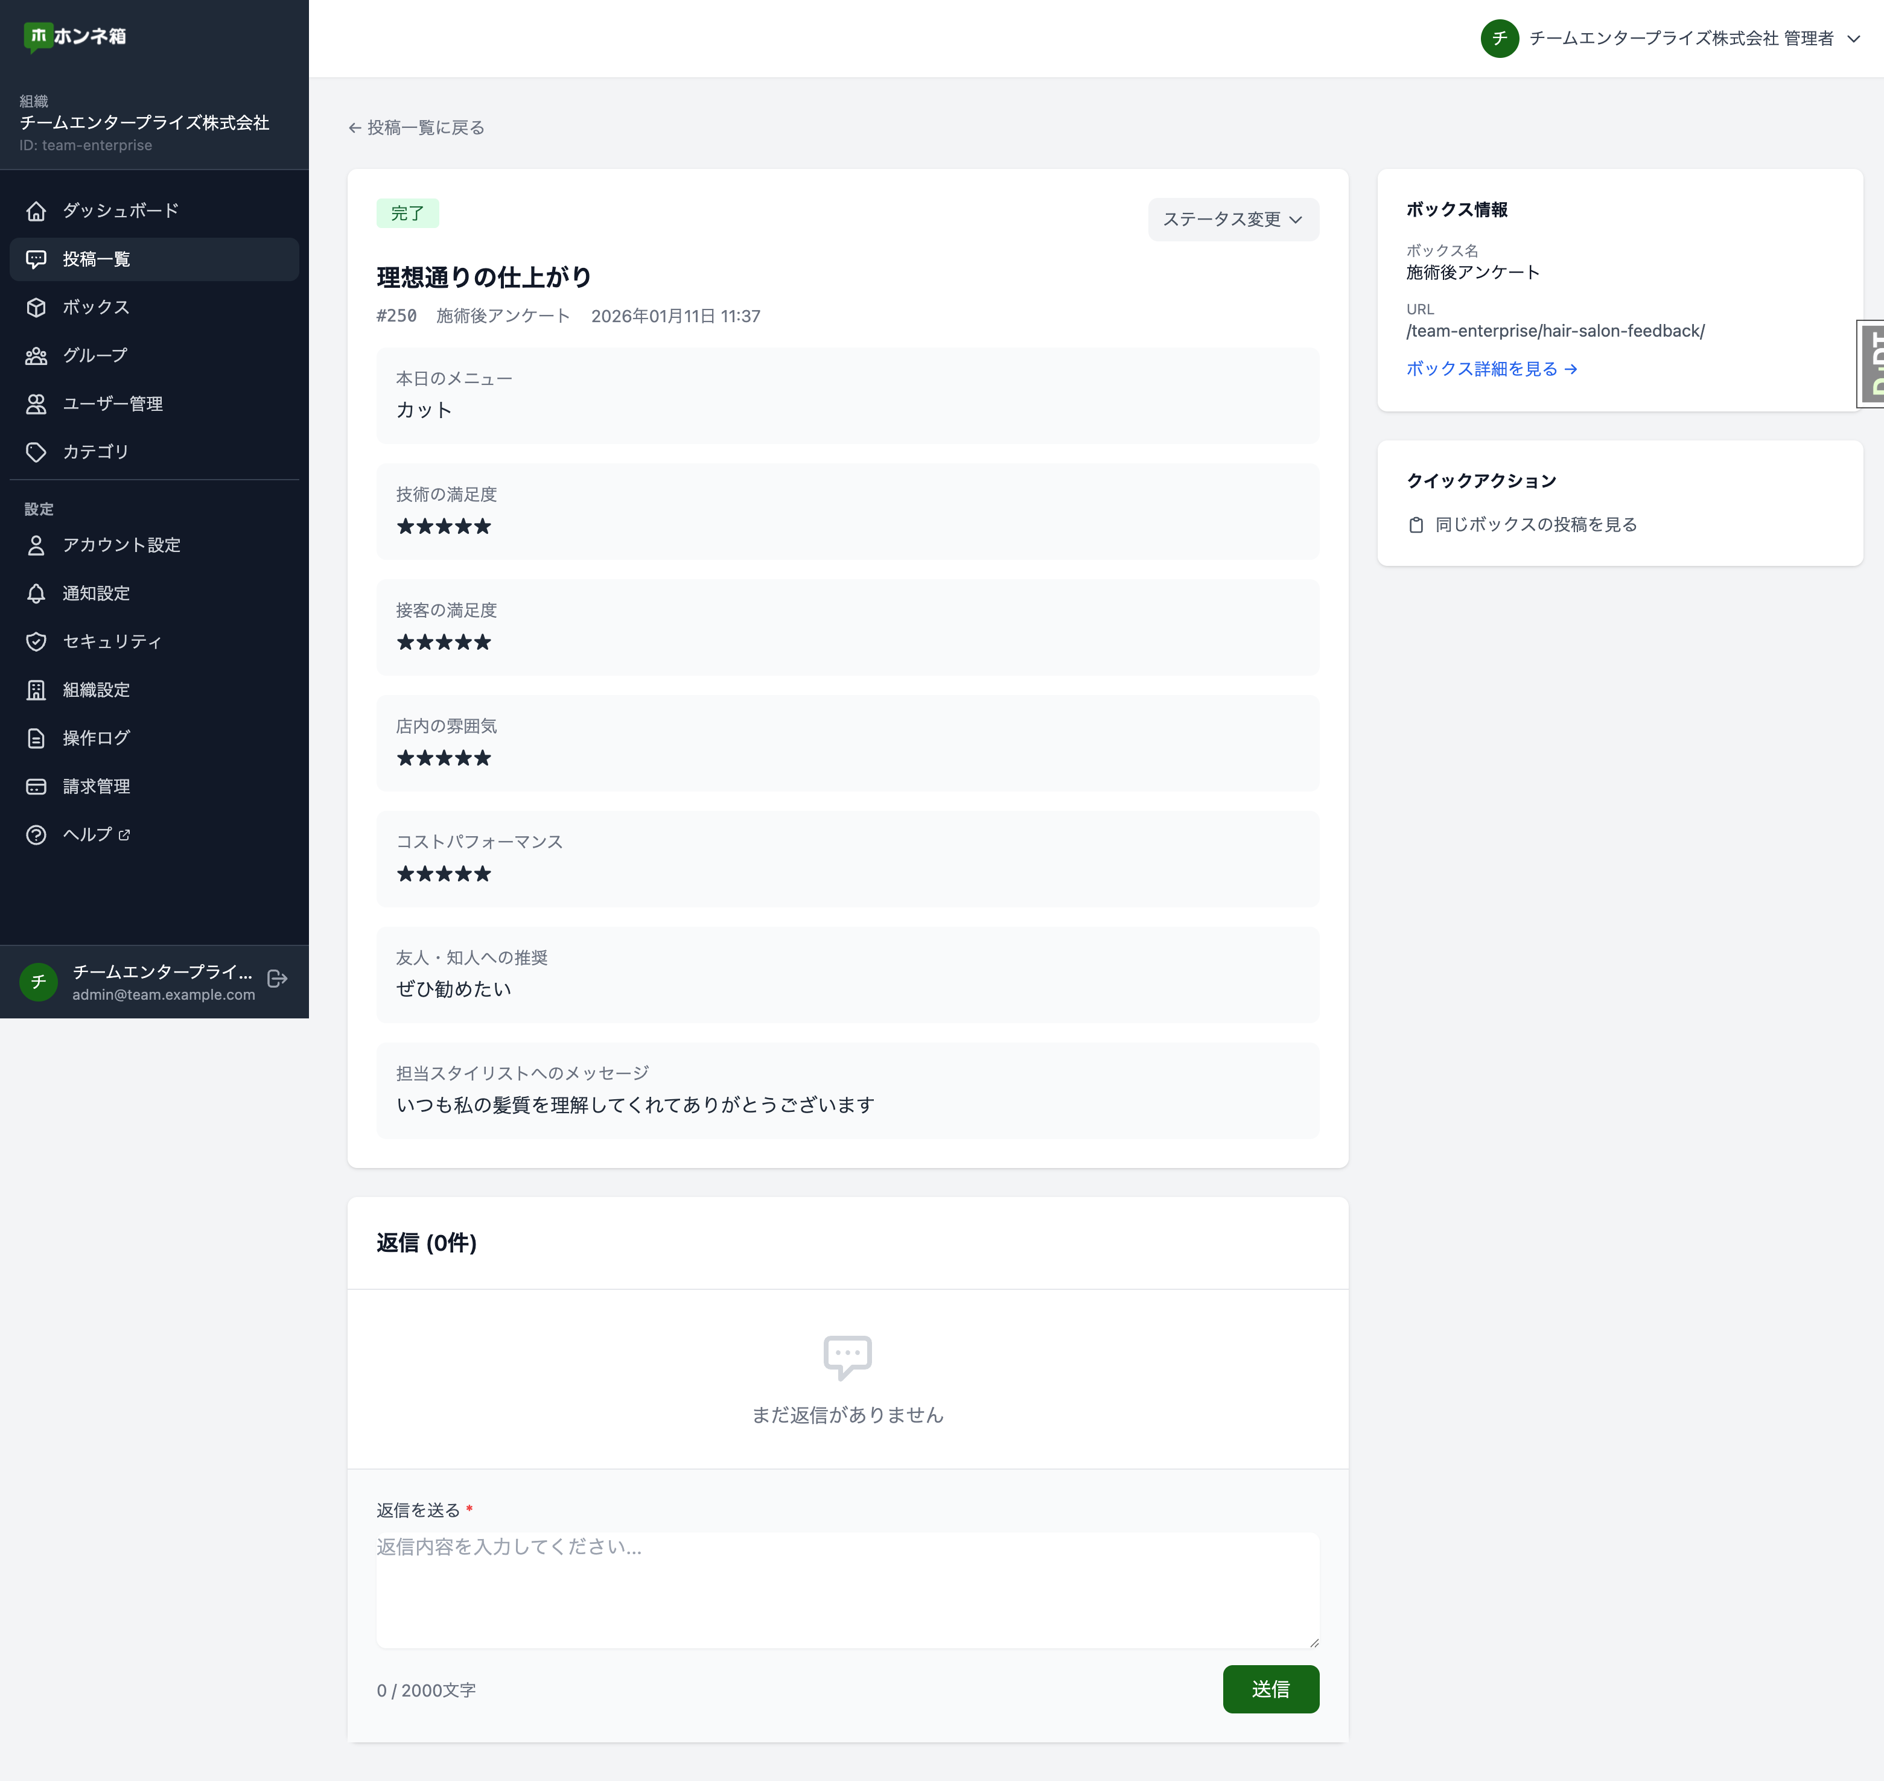Select the カテゴリ tag icon
The image size is (1884, 1781).
click(36, 452)
